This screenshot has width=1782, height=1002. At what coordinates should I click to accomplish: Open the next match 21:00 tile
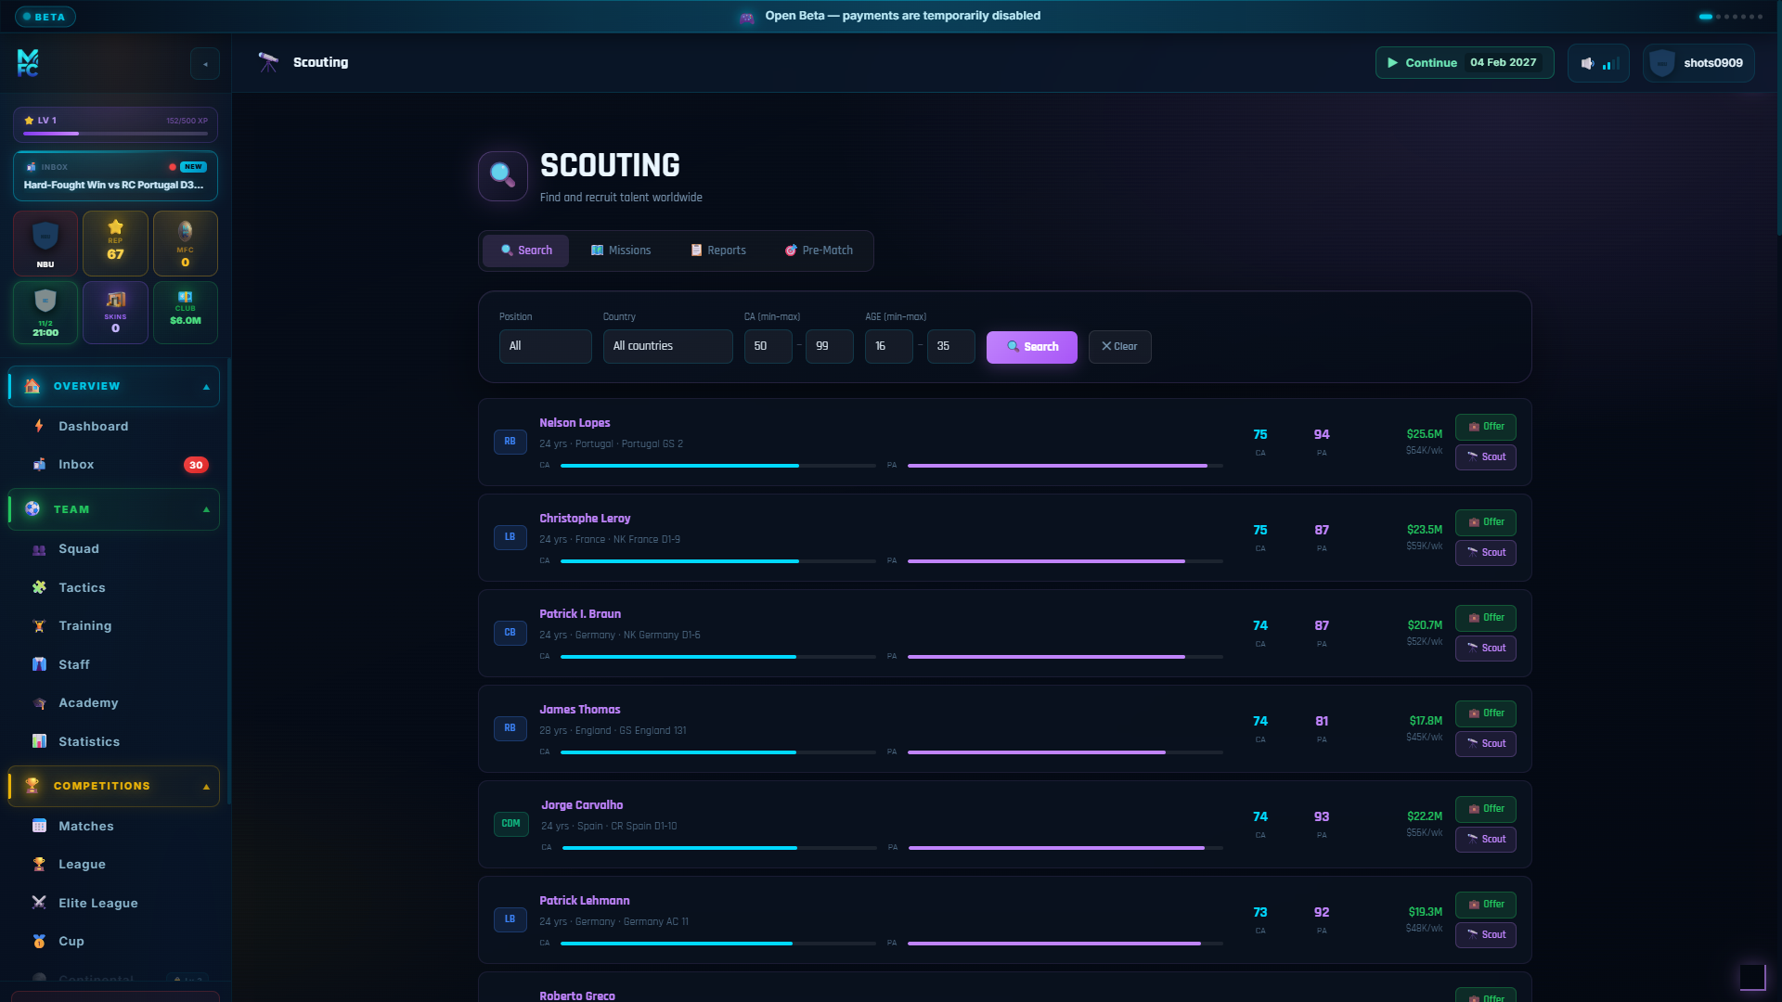(x=45, y=313)
